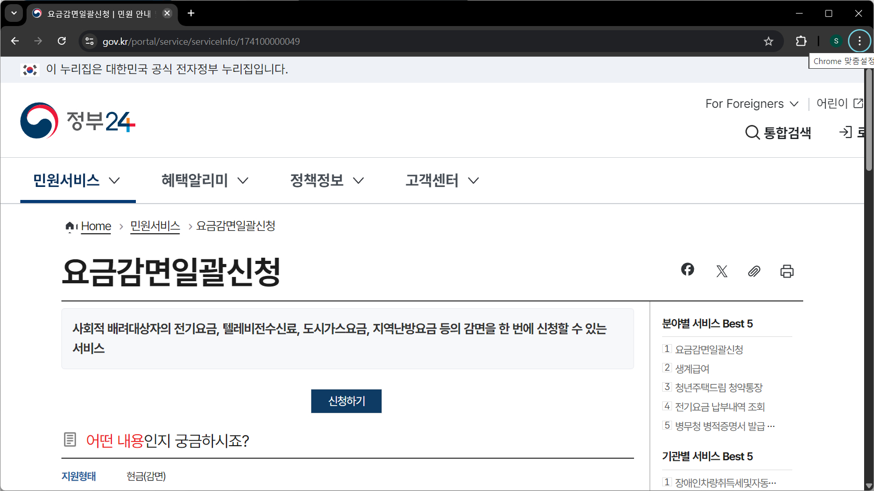Click the page vertical scrollbar
Viewport: 874px width, 491px height.
tap(869, 260)
